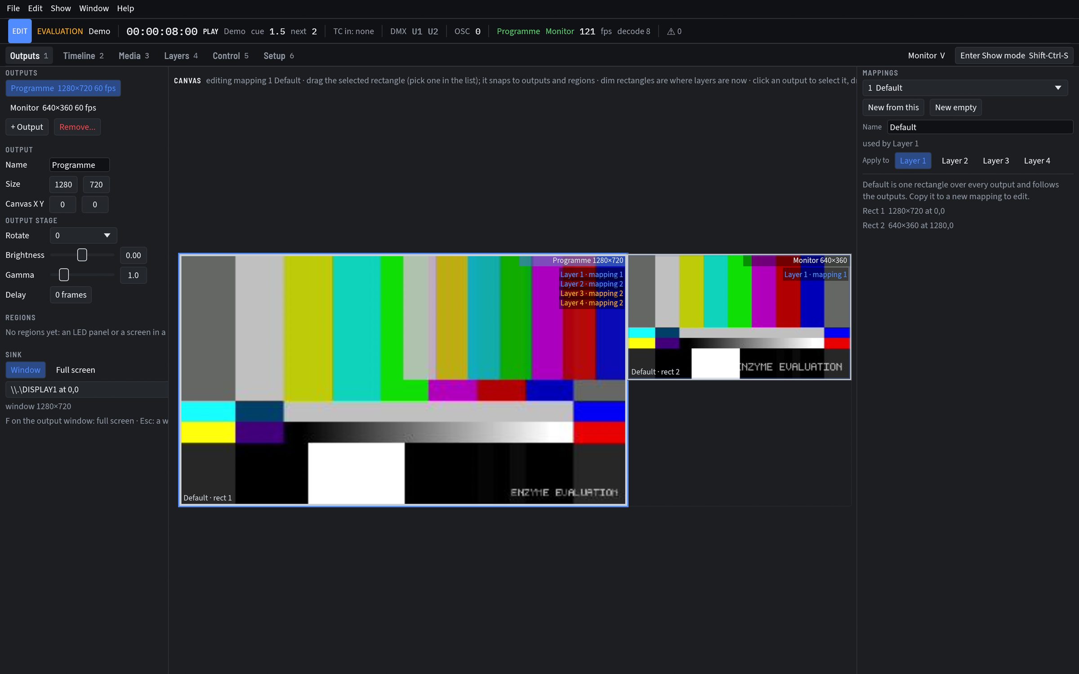Toggle Layer 3 in Apply to
This screenshot has height=674, width=1079.
[996, 161]
